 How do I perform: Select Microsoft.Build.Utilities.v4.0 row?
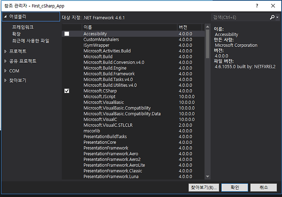pyautogui.click(x=133, y=85)
